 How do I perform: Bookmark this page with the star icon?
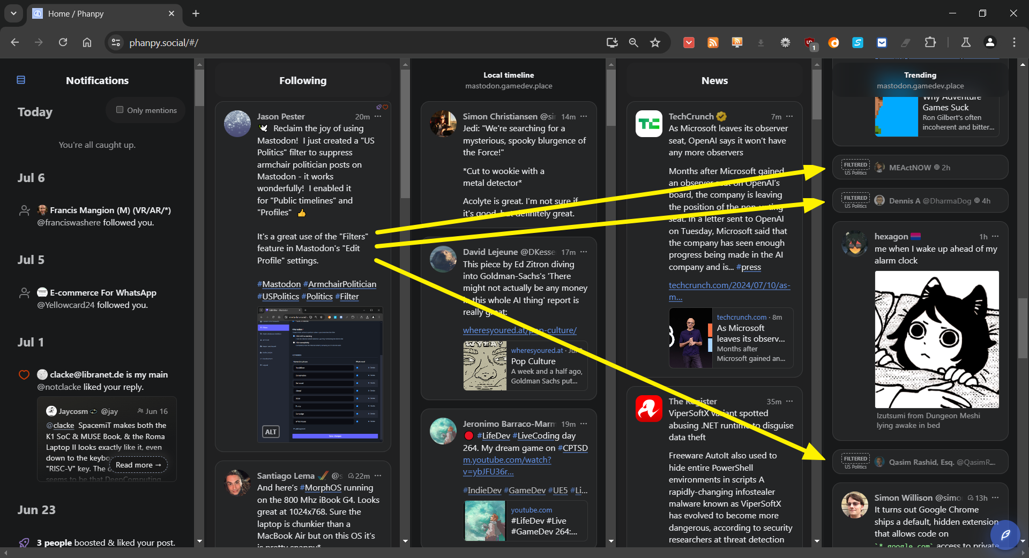[x=655, y=42]
